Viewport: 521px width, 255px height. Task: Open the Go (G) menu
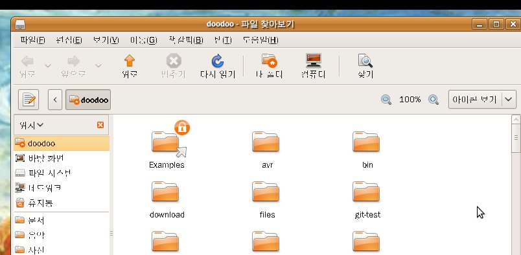[144, 40]
